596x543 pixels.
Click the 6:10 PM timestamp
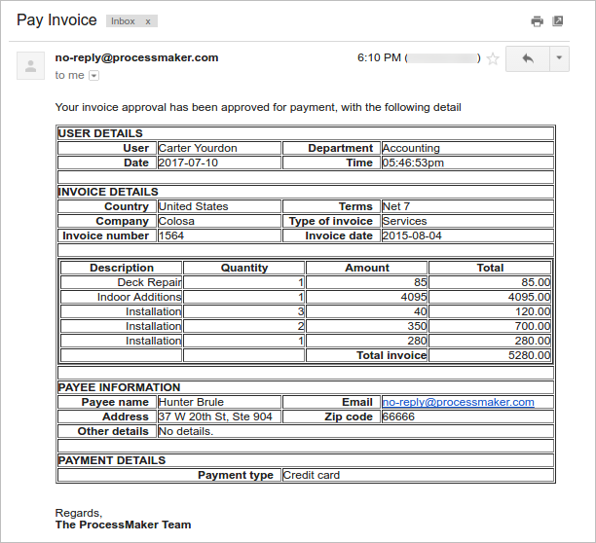(379, 57)
